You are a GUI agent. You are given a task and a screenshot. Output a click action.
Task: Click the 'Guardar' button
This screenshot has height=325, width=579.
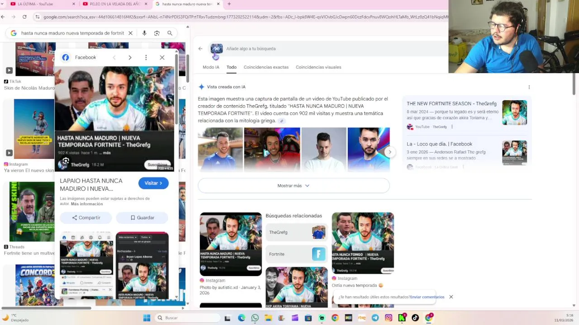[142, 218]
